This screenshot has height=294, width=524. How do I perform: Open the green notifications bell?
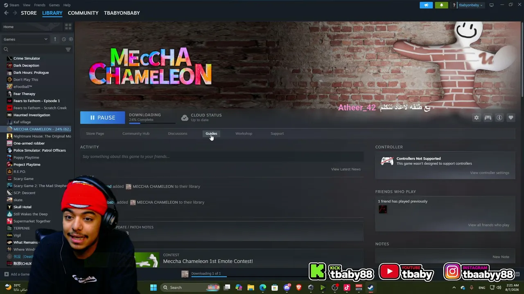pyautogui.click(x=441, y=5)
